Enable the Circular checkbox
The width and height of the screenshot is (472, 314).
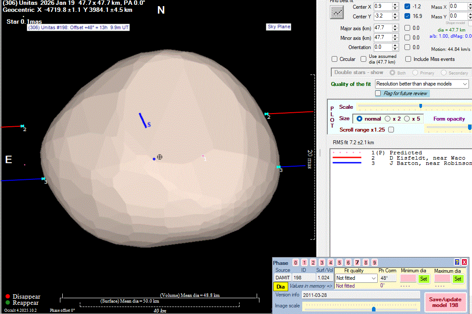335,59
